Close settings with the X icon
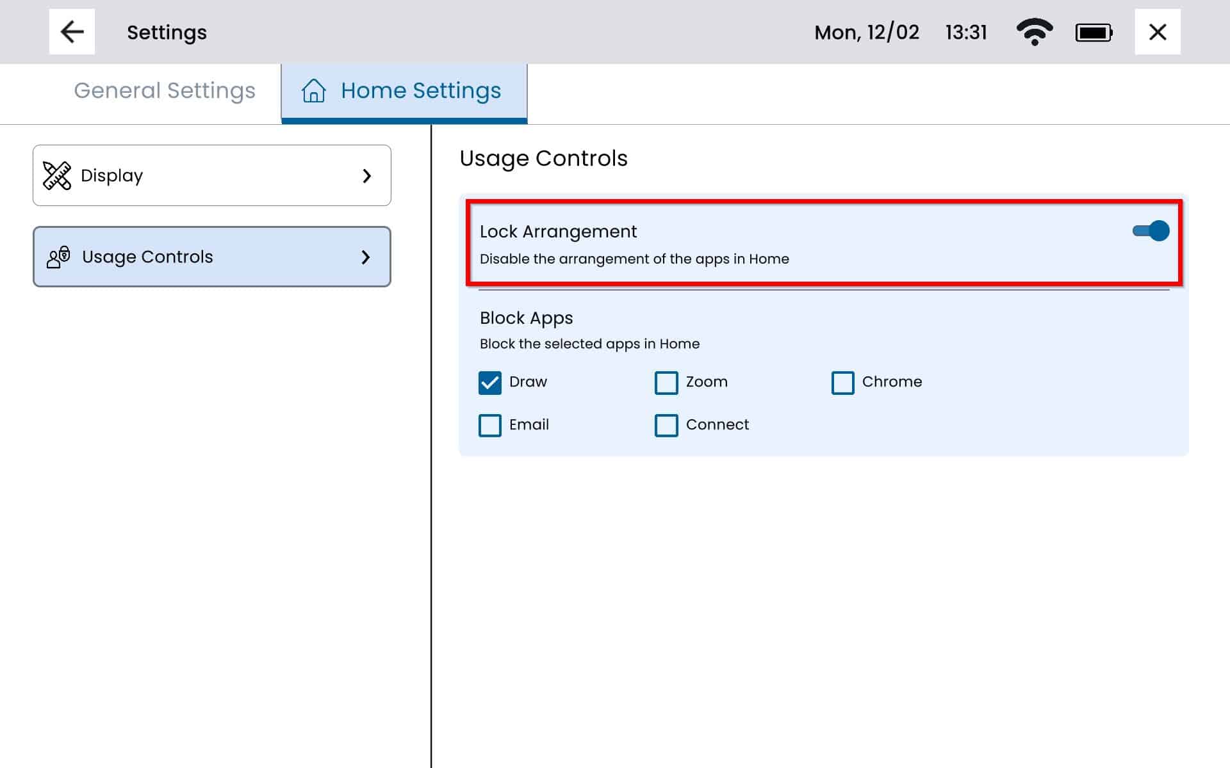 coord(1157,32)
